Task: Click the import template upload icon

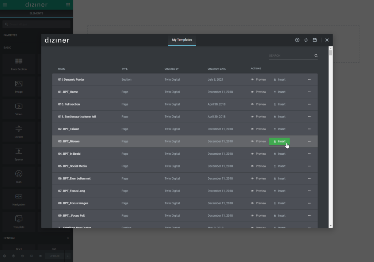Action: (297, 40)
